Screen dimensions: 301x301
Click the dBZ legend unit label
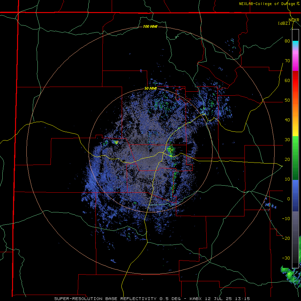coord(284,23)
